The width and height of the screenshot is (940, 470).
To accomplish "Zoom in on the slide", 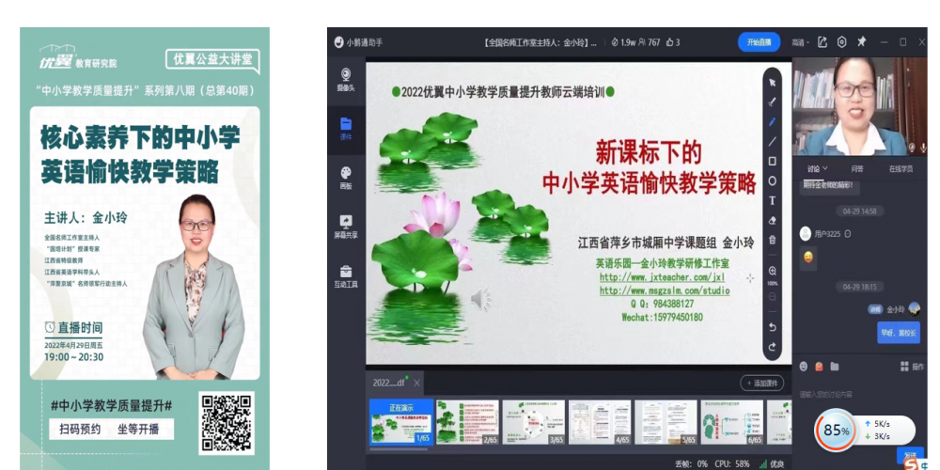I will point(773,271).
